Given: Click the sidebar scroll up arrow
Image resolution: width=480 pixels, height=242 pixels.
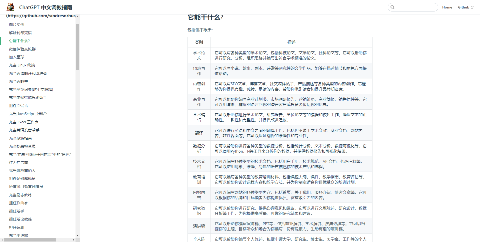Looking at the screenshot, I should tap(77, 17).
